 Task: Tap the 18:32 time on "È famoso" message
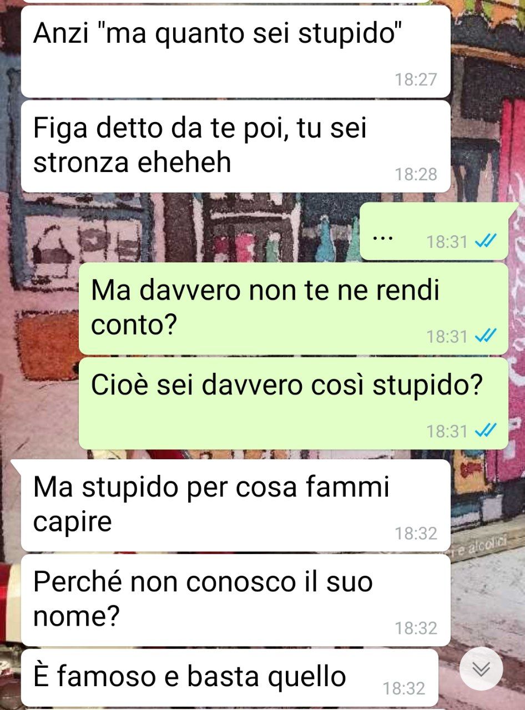(404, 688)
